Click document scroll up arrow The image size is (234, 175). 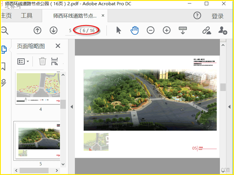click(223, 45)
